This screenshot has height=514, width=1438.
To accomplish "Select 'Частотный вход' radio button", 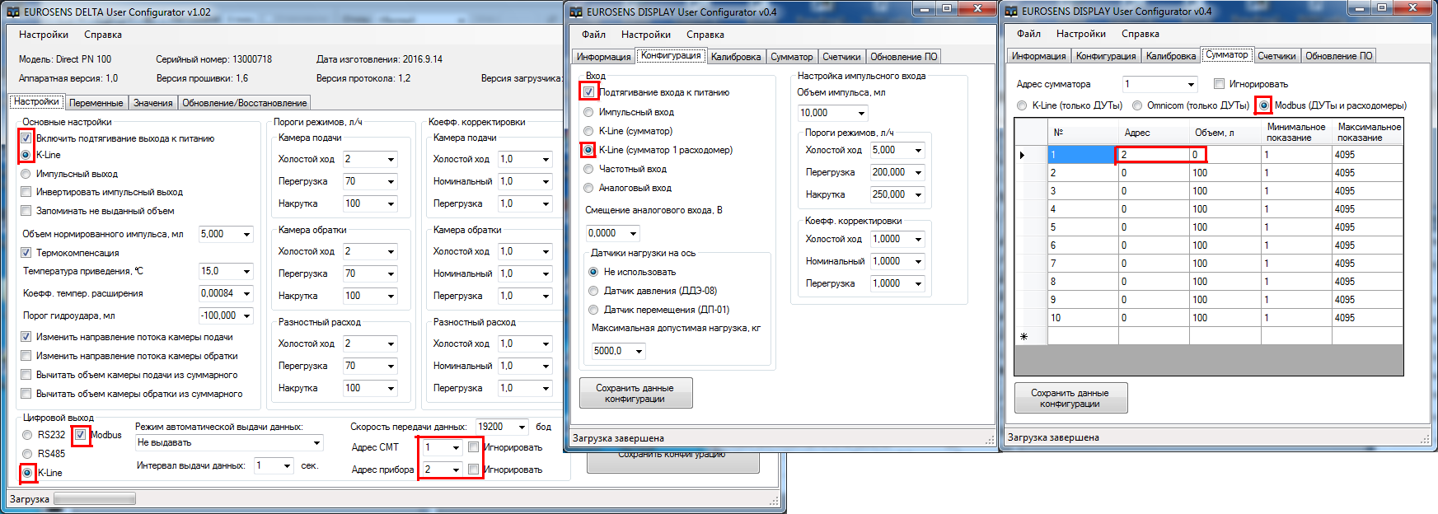I will tap(588, 169).
